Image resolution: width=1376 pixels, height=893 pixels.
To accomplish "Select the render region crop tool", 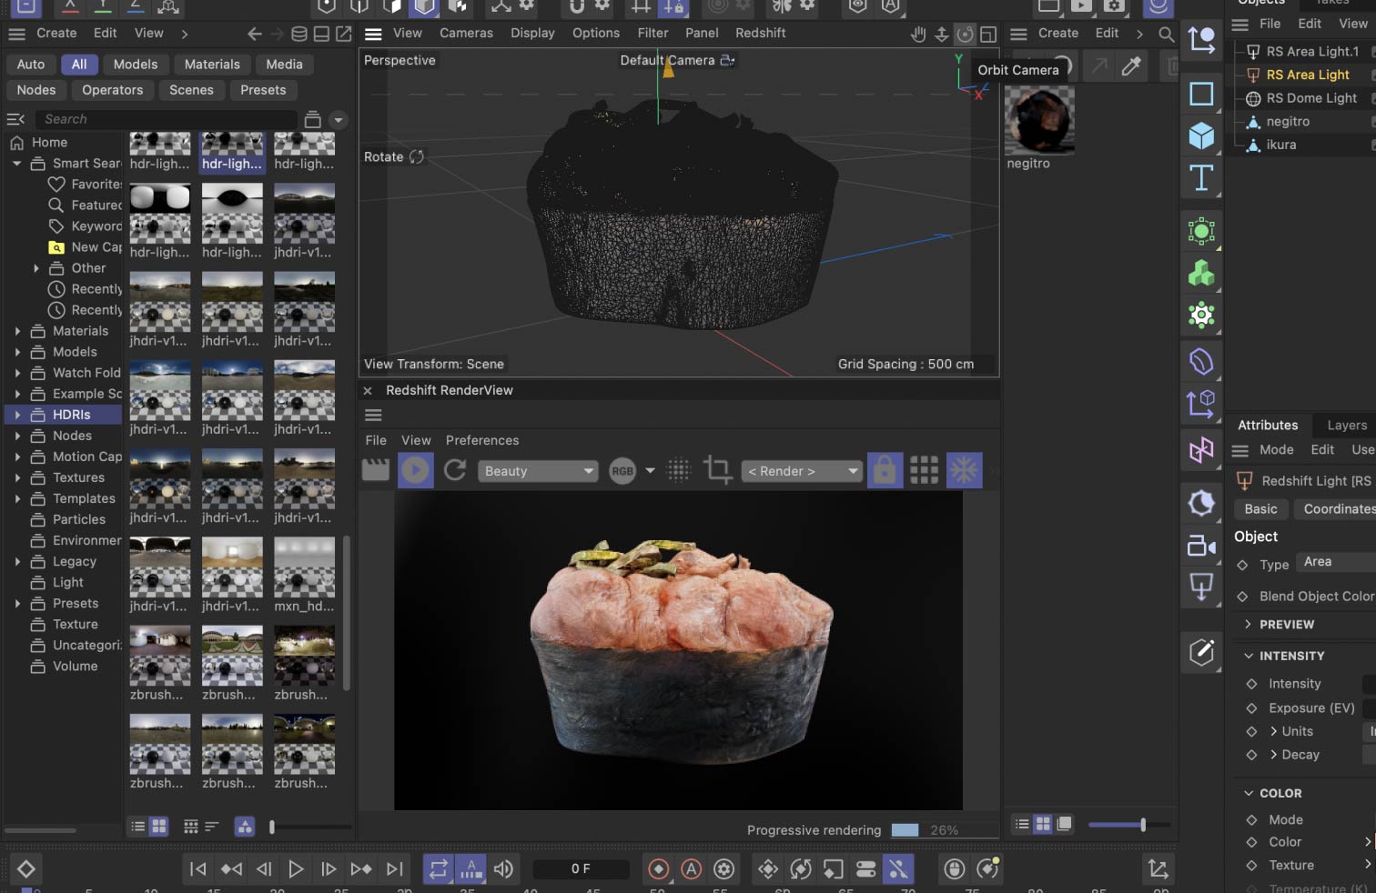I will (717, 470).
